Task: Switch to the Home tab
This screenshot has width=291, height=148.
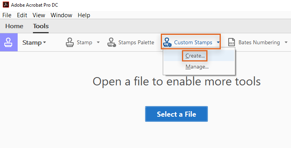Action: pos(14,26)
